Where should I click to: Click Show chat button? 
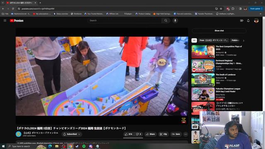click(x=219, y=31)
